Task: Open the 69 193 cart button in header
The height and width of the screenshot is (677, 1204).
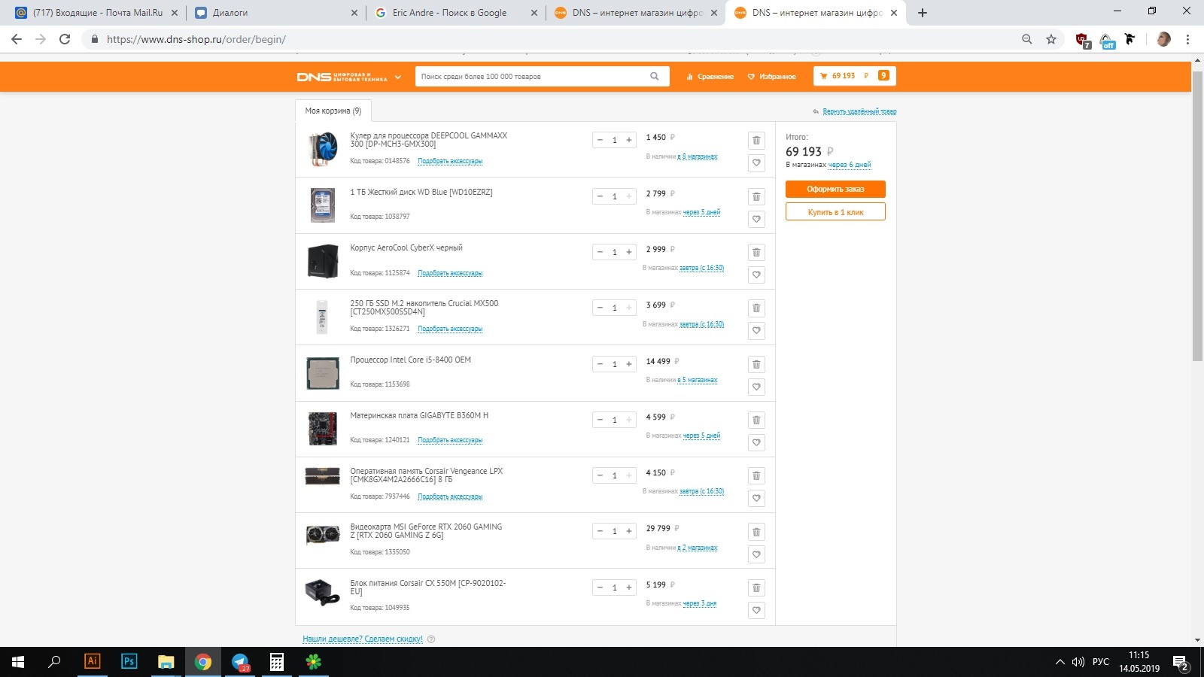Action: click(855, 76)
